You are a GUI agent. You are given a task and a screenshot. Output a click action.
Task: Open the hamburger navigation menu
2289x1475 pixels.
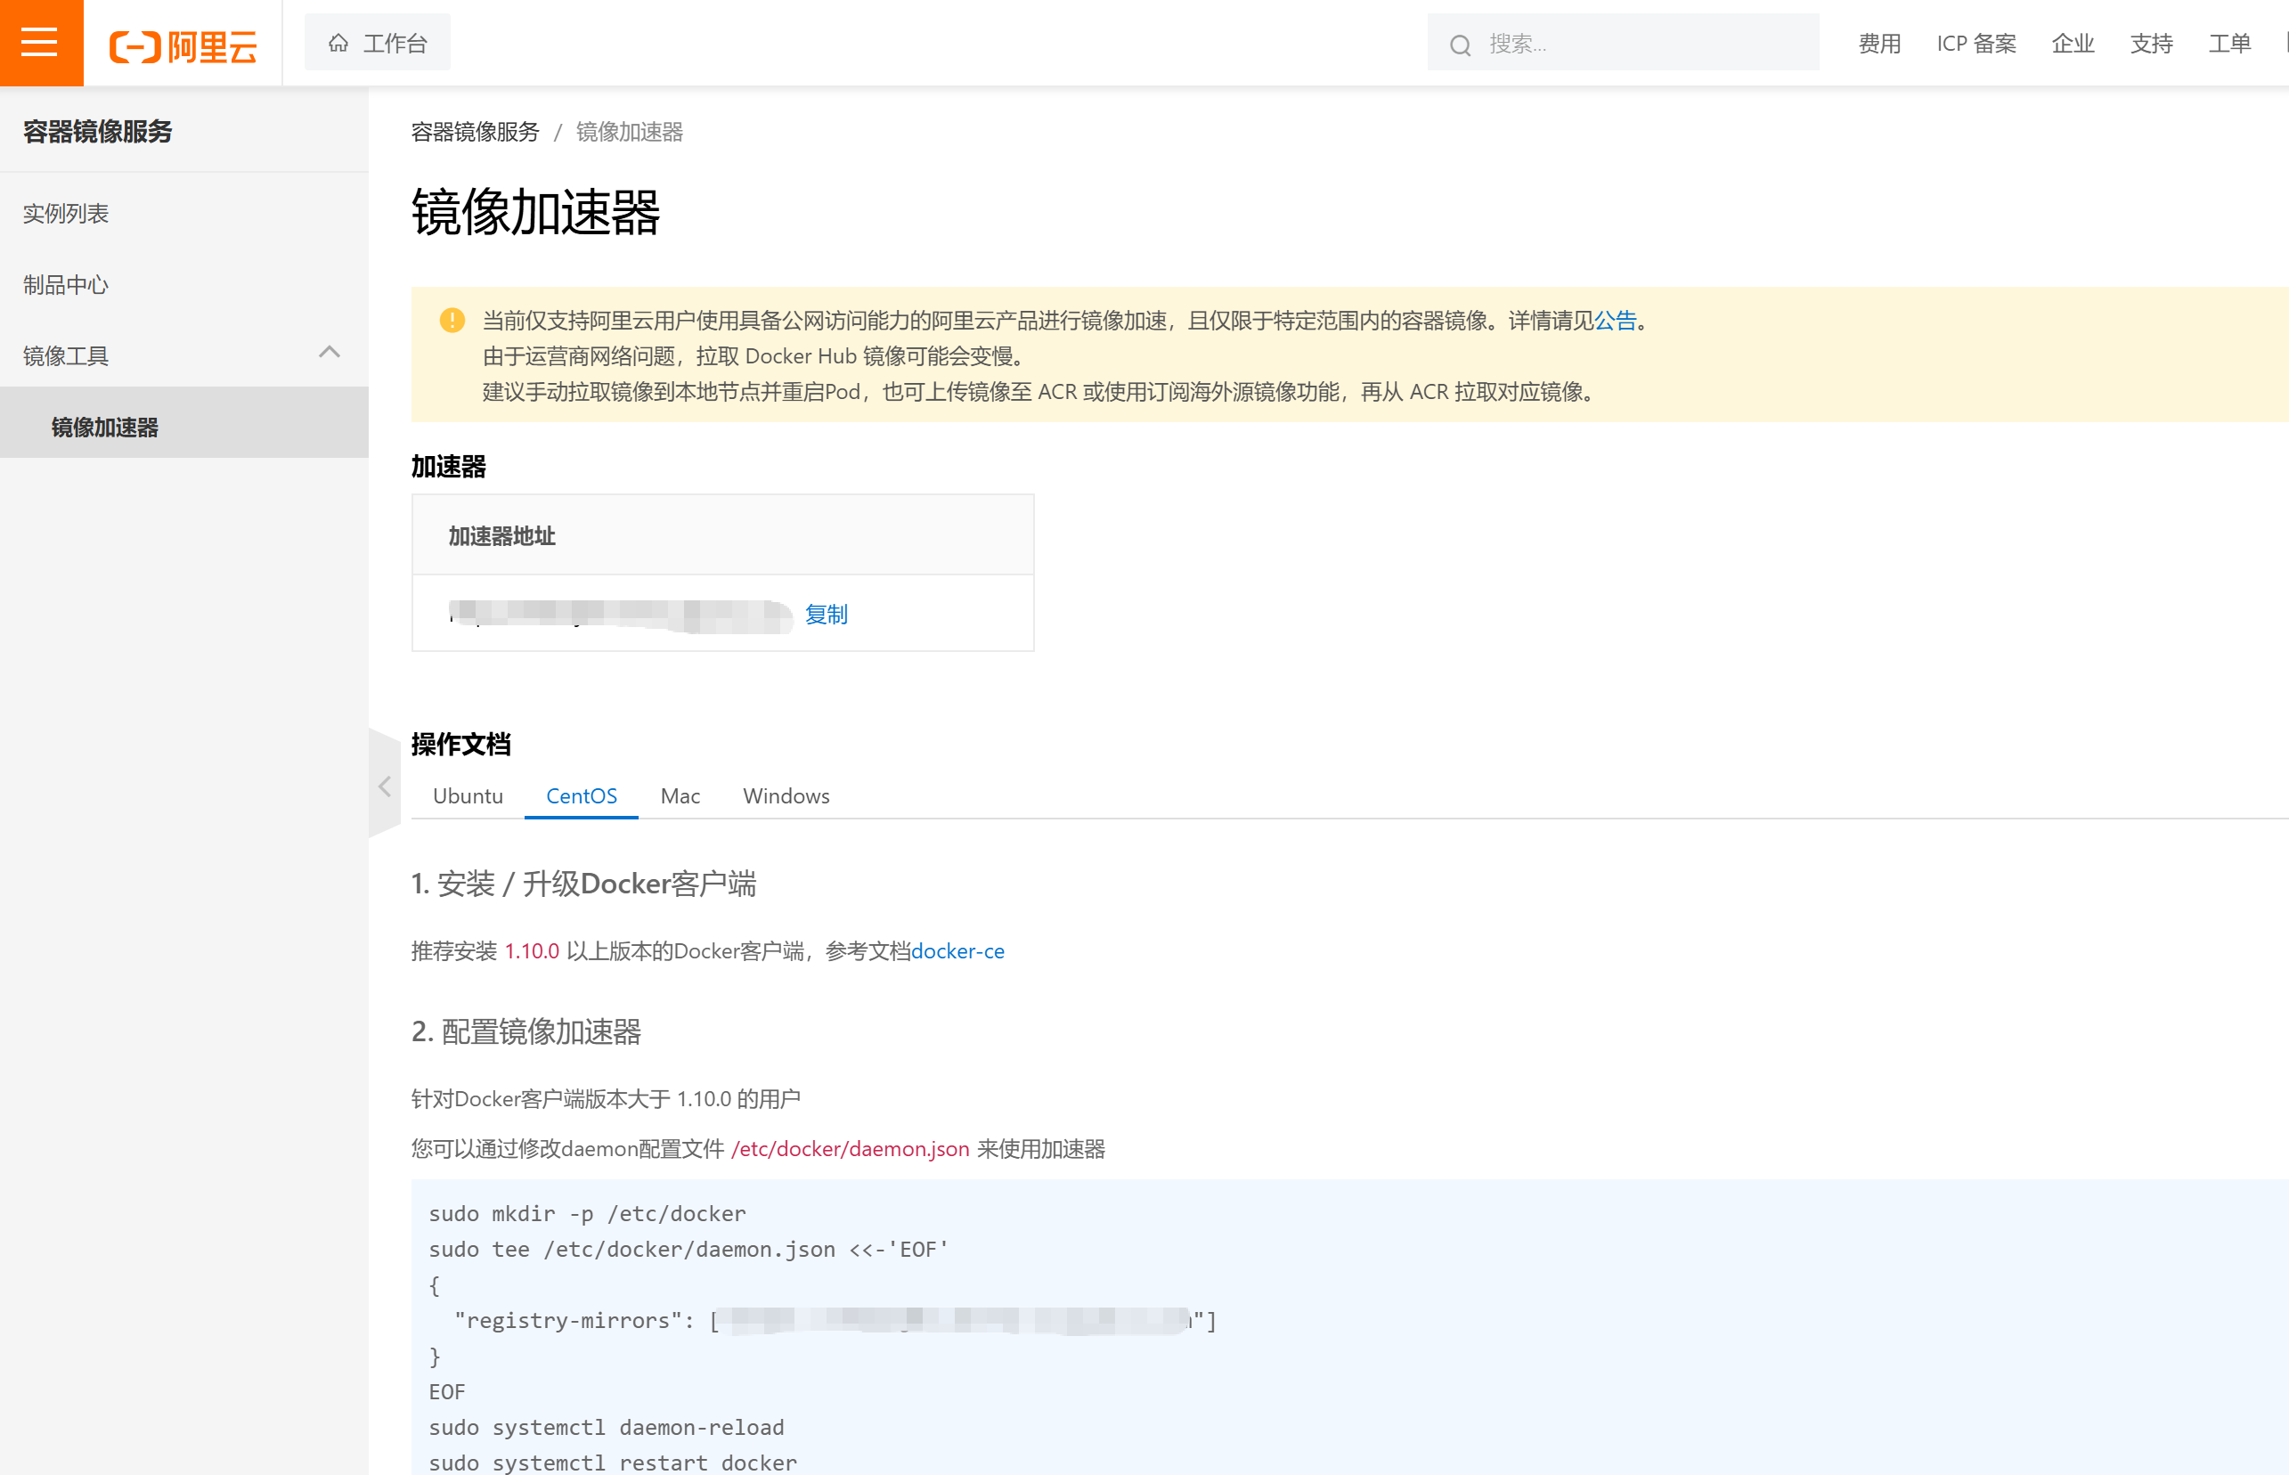point(40,42)
